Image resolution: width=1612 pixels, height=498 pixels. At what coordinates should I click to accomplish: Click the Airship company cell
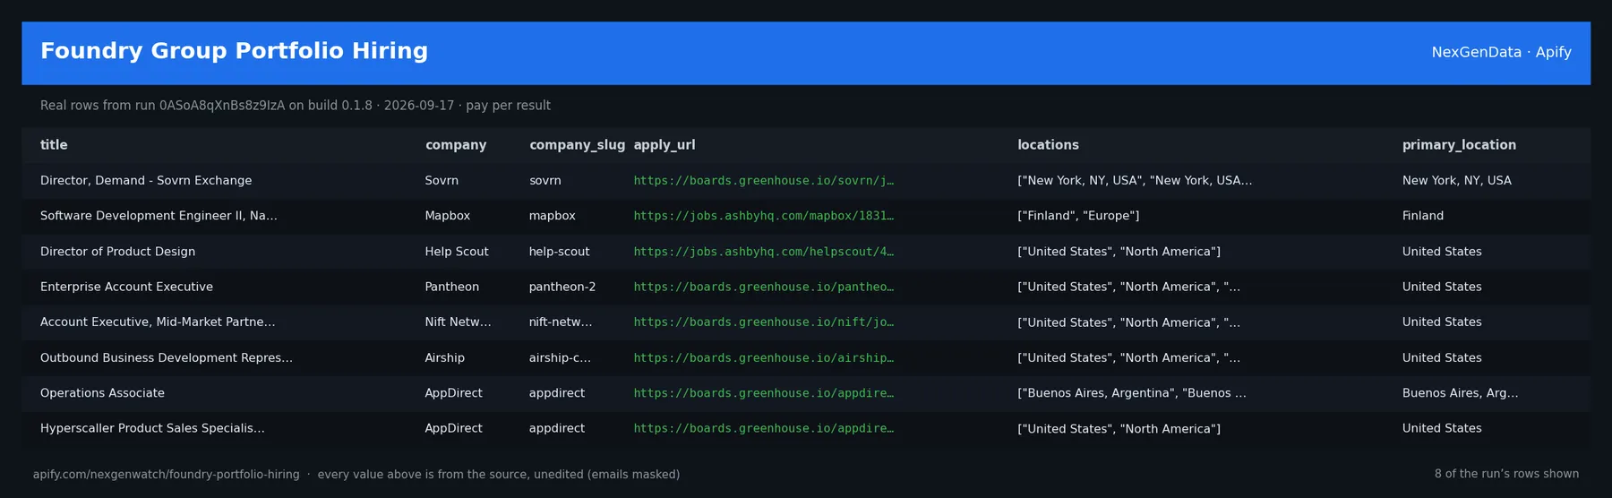[x=445, y=357]
